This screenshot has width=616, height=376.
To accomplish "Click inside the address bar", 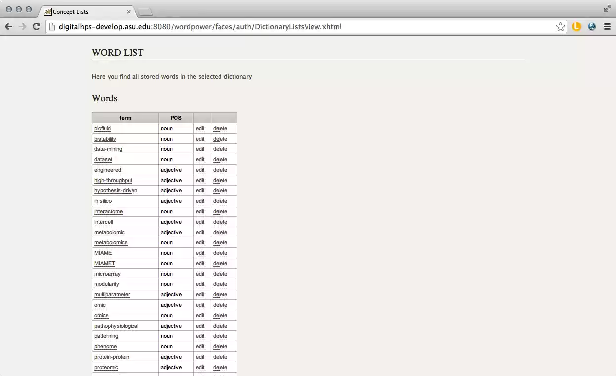I will (297, 27).
